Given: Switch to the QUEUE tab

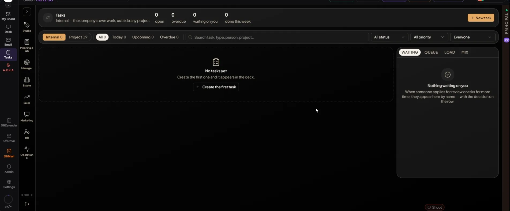Looking at the screenshot, I should pyautogui.click(x=431, y=52).
